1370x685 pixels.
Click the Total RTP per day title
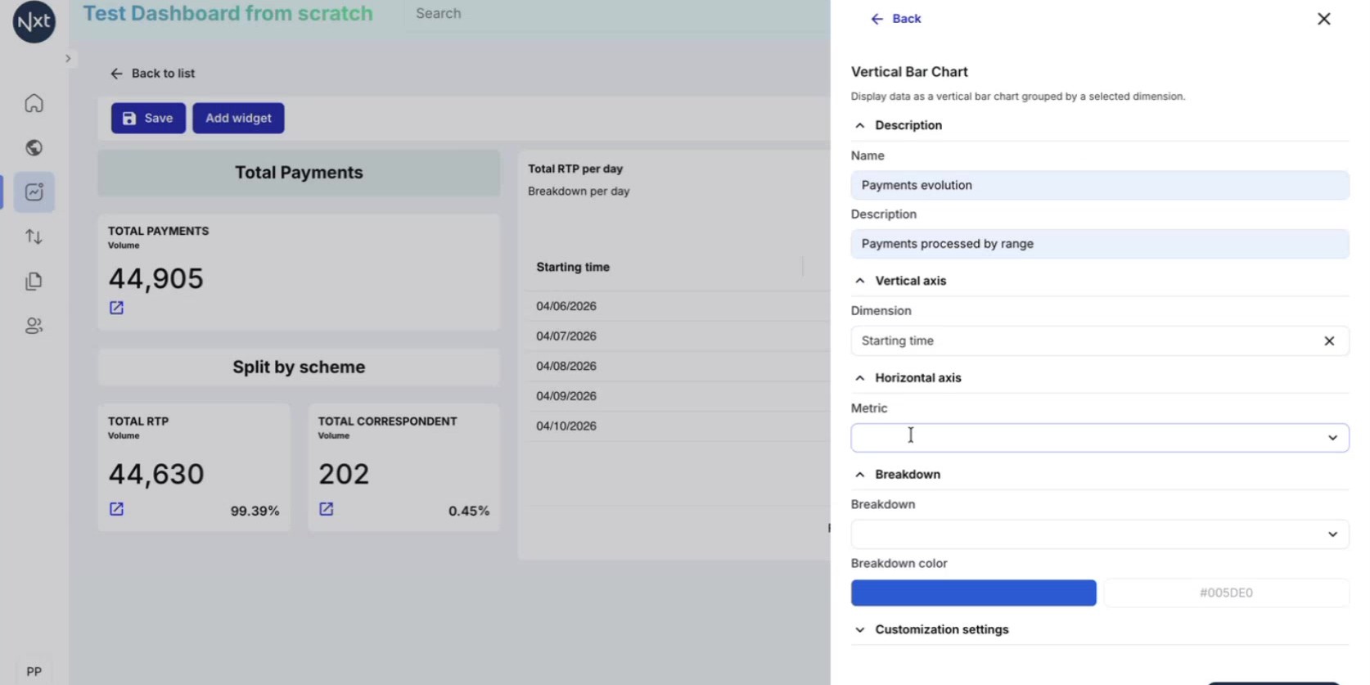point(575,169)
